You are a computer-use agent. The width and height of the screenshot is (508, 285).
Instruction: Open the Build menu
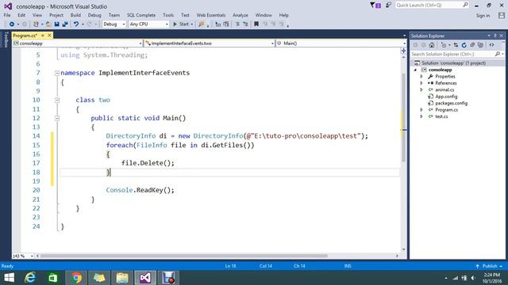75,15
